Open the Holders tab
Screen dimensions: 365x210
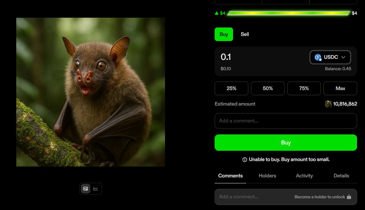pyautogui.click(x=267, y=176)
